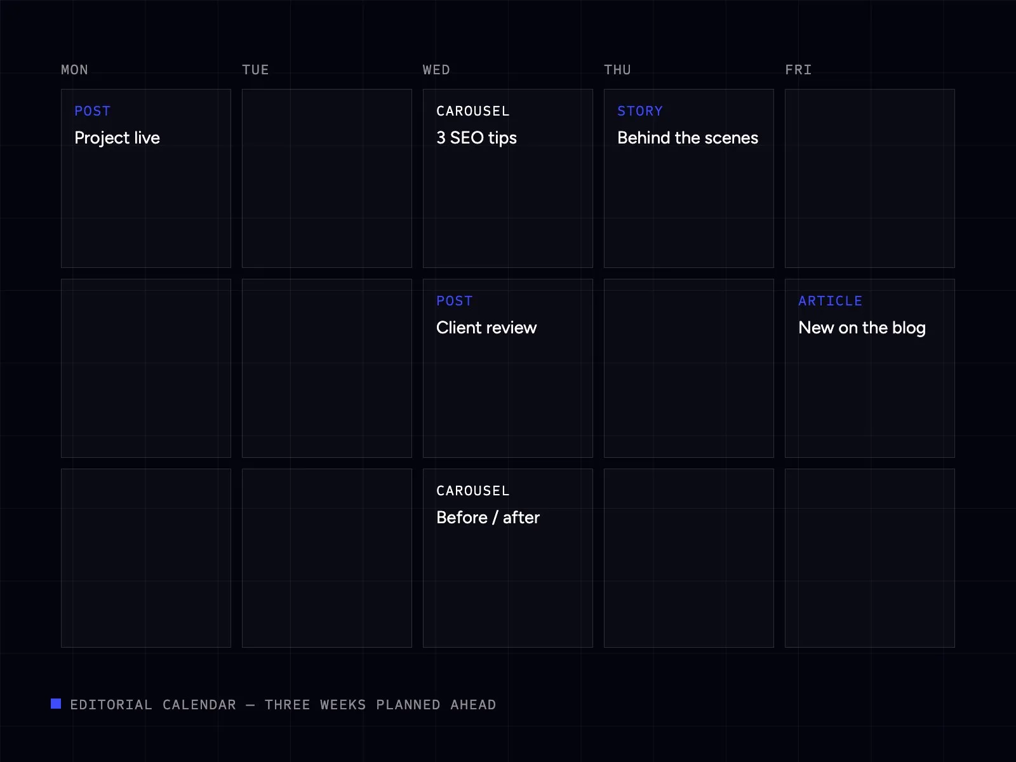Click the FRI column header
The image size is (1016, 762).
click(798, 70)
